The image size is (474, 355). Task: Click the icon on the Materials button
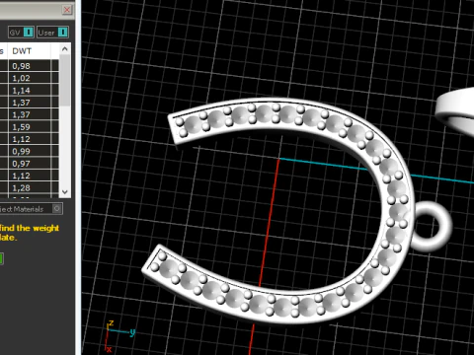[x=57, y=209]
